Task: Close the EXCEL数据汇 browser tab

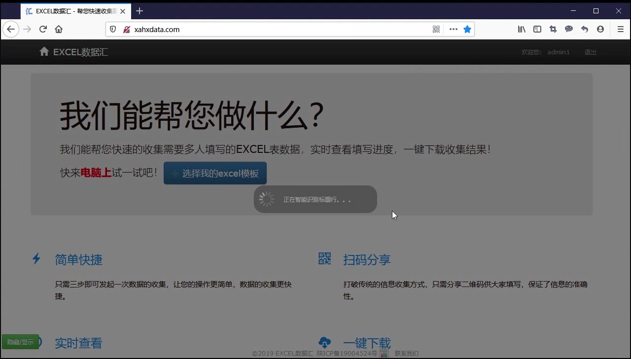Action: click(x=123, y=11)
